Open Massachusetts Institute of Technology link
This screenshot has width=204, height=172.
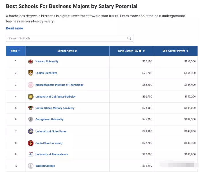click(x=60, y=85)
